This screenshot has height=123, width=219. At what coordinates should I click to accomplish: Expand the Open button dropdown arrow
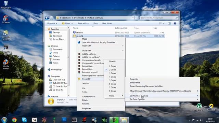coord(72,23)
